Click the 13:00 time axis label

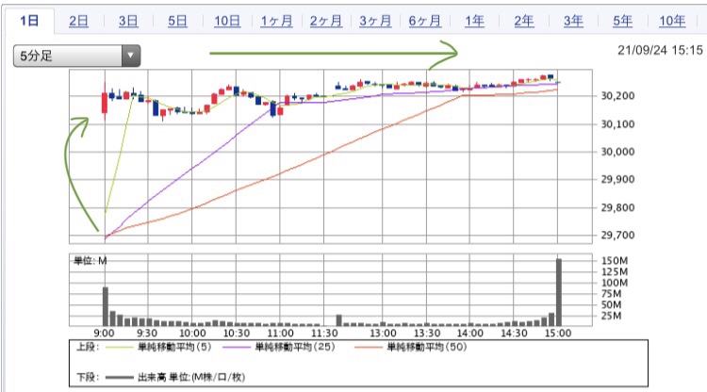click(383, 334)
